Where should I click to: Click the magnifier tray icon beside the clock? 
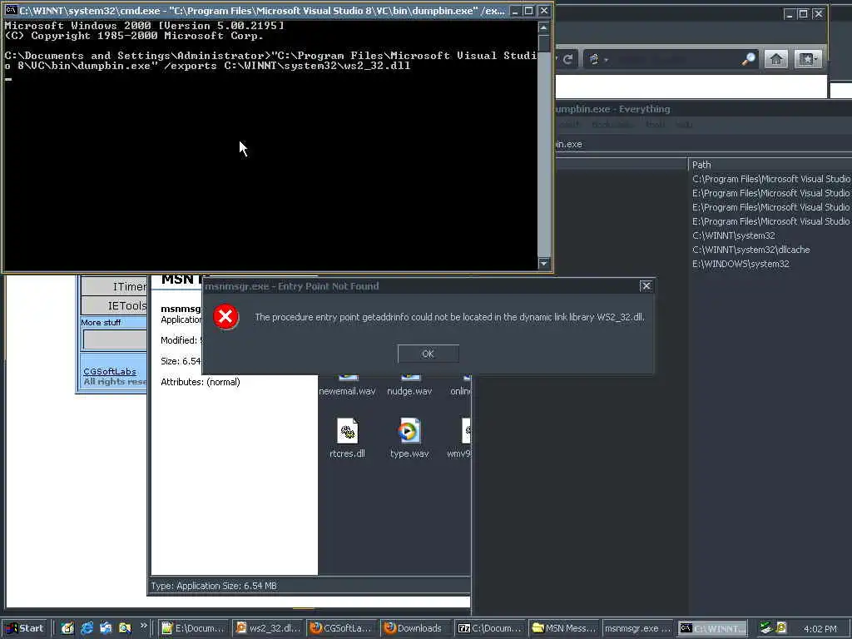click(x=781, y=628)
